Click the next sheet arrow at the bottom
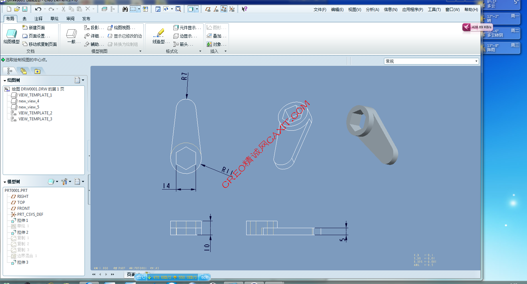Screen dimensions: 527x284 point(106,274)
